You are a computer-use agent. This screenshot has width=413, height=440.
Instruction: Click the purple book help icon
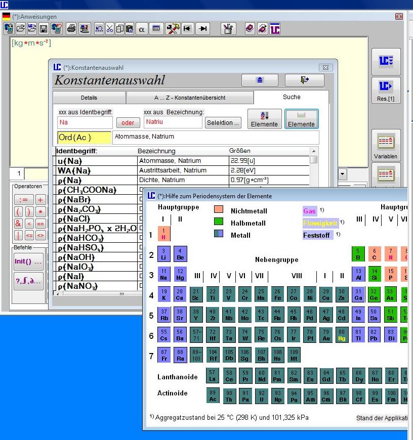pyautogui.click(x=250, y=29)
